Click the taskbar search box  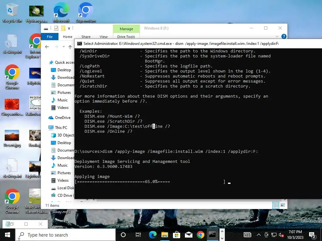coord(65,235)
